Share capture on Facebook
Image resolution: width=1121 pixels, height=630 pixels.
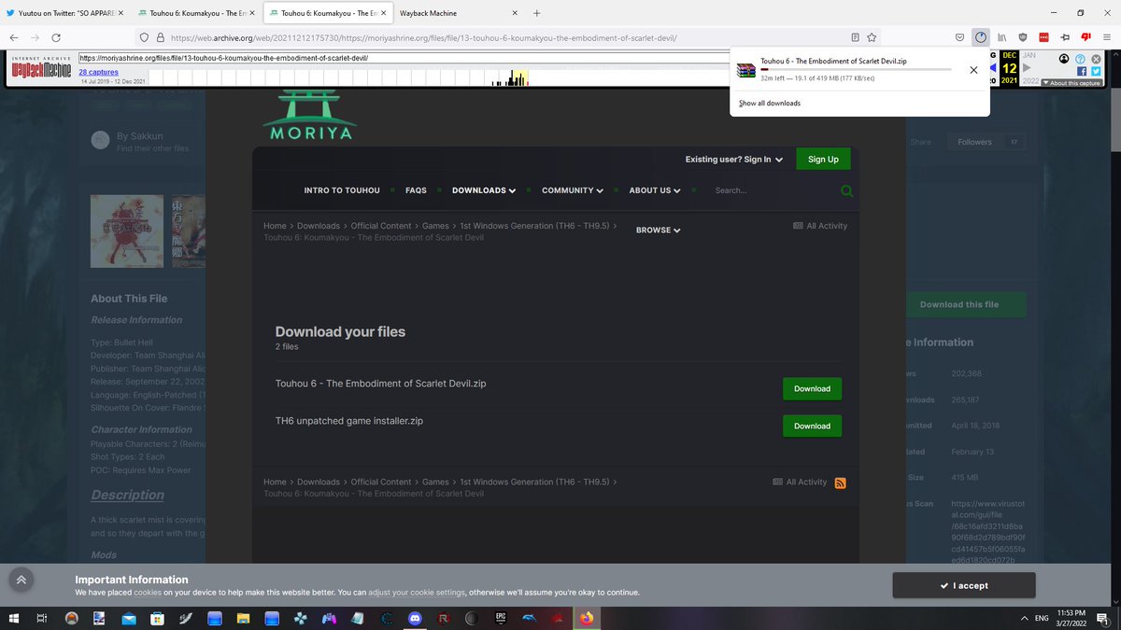1081,71
